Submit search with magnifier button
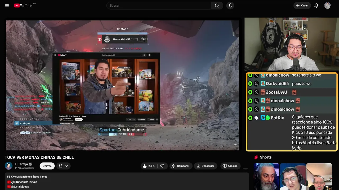Viewport: 339px width, 190px height. point(217,6)
